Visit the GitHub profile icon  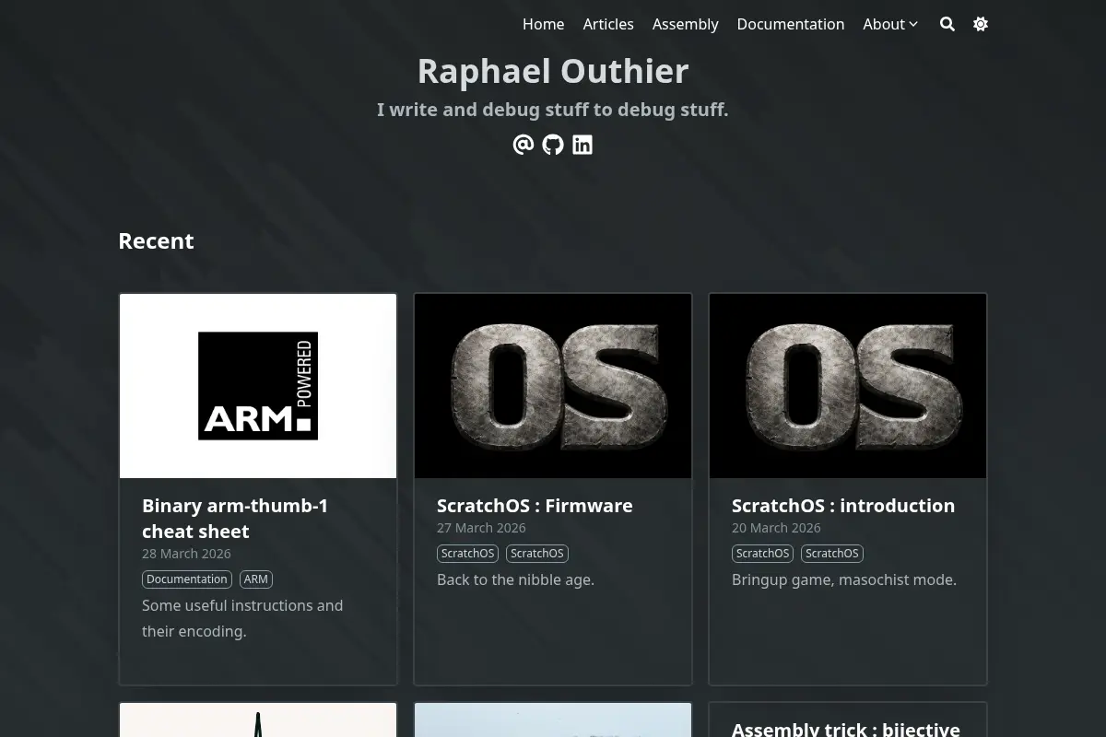click(x=553, y=145)
